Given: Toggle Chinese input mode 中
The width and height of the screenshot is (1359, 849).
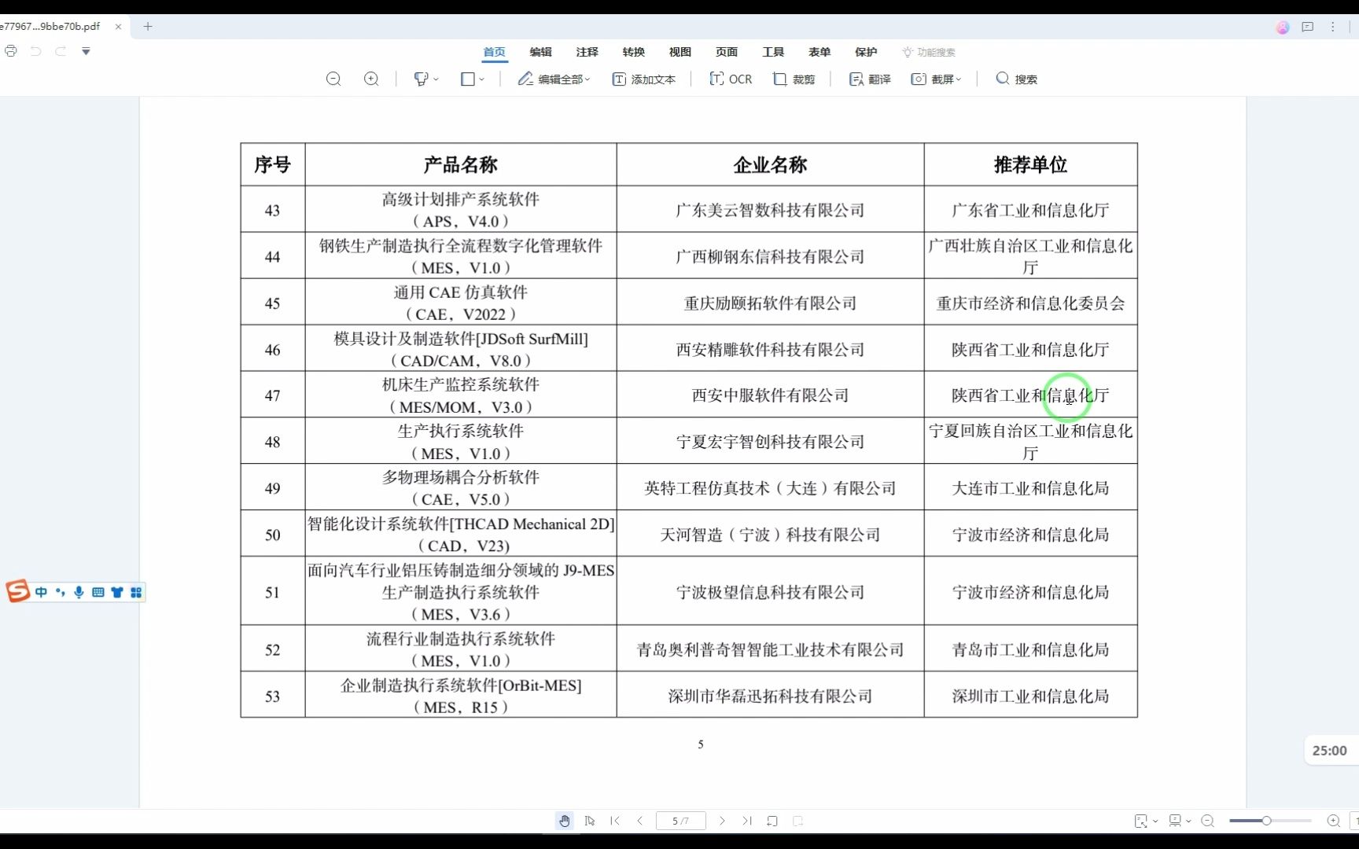Looking at the screenshot, I should click(41, 592).
